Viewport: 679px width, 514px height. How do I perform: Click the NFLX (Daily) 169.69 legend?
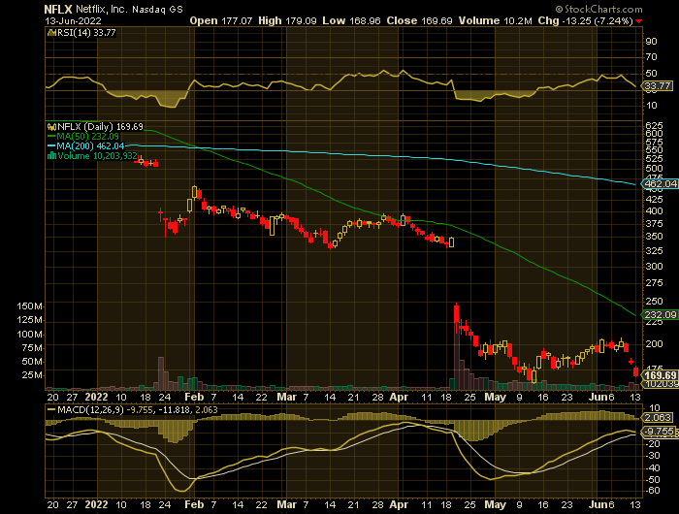pyautogui.click(x=100, y=127)
